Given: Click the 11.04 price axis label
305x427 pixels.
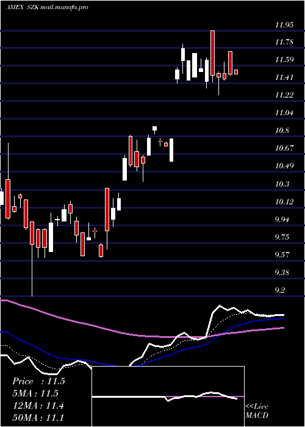Looking at the screenshot, I should point(284,113).
